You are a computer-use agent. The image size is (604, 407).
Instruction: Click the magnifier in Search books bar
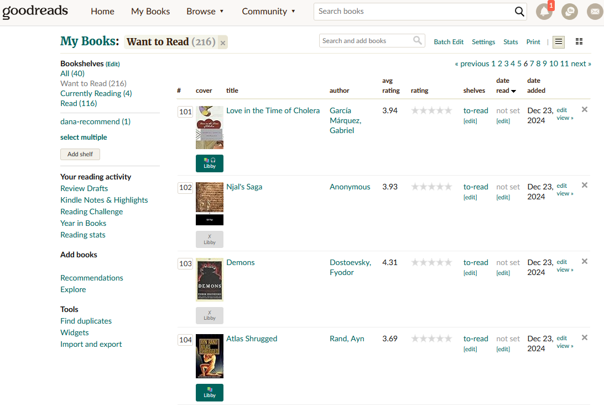coord(519,12)
